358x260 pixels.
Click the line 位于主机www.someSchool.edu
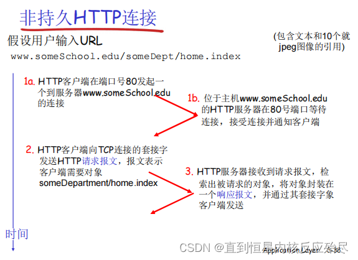[265, 98]
